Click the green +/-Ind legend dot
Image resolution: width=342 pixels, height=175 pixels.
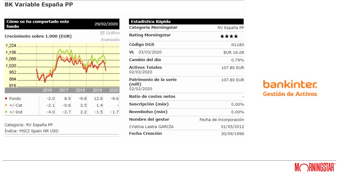tap(6, 112)
